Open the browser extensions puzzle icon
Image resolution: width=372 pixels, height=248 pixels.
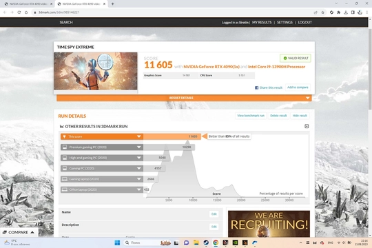point(338,12)
